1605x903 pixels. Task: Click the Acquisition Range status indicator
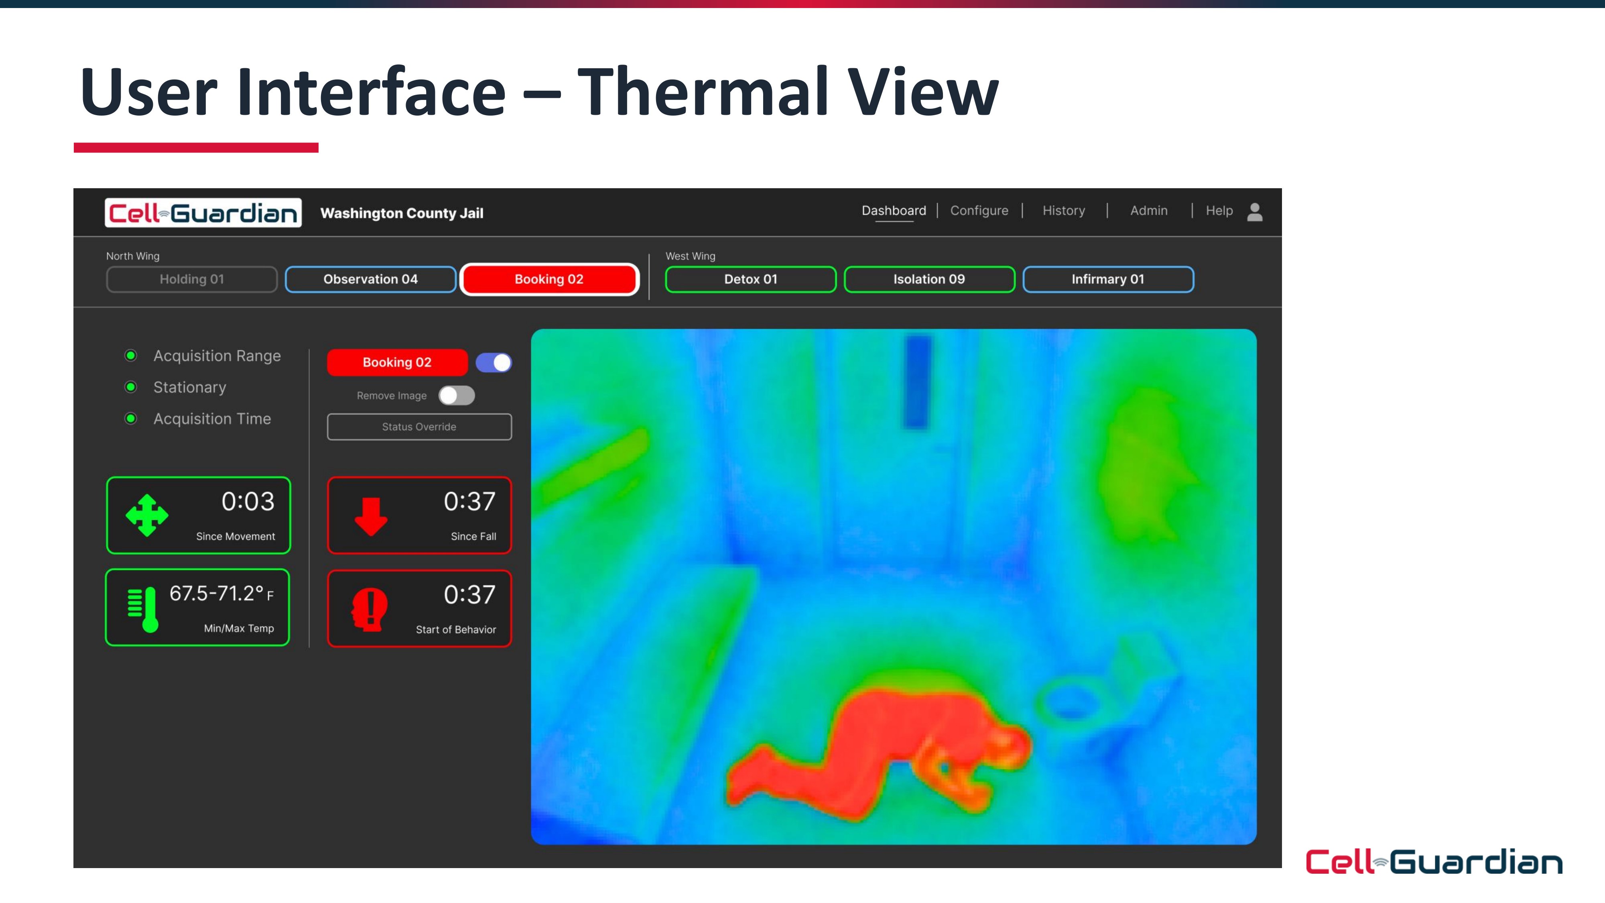pos(131,355)
